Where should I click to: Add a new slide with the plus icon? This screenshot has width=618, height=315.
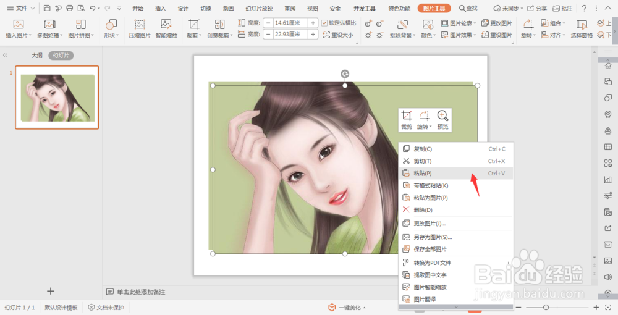[51, 291]
